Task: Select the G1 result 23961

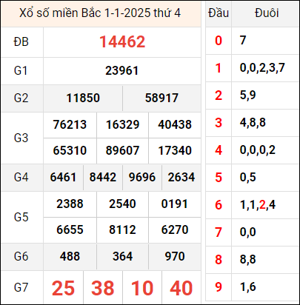Action: coord(122,71)
